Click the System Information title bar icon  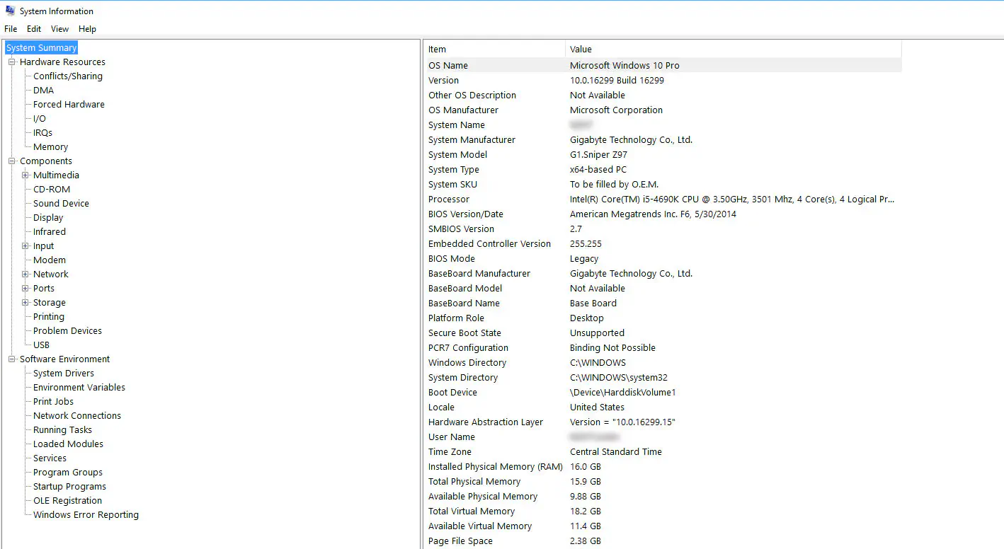(10, 11)
